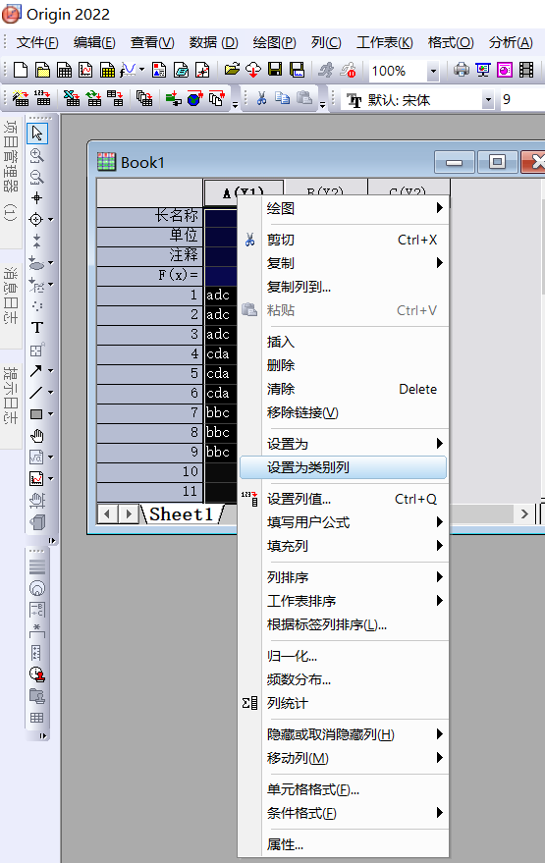Choose 归一化... in context menu

pos(343,656)
